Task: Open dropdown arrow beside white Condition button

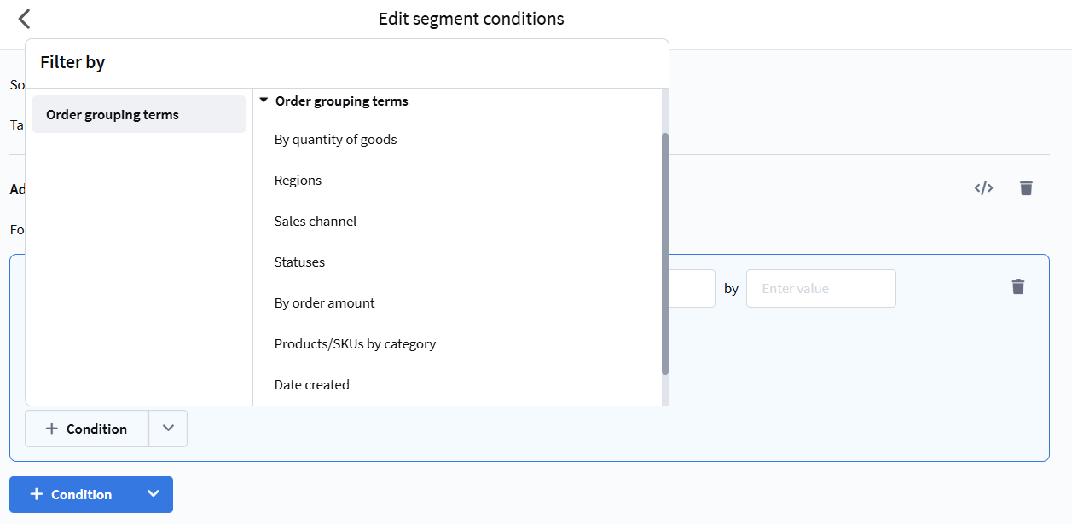Action: pos(168,429)
